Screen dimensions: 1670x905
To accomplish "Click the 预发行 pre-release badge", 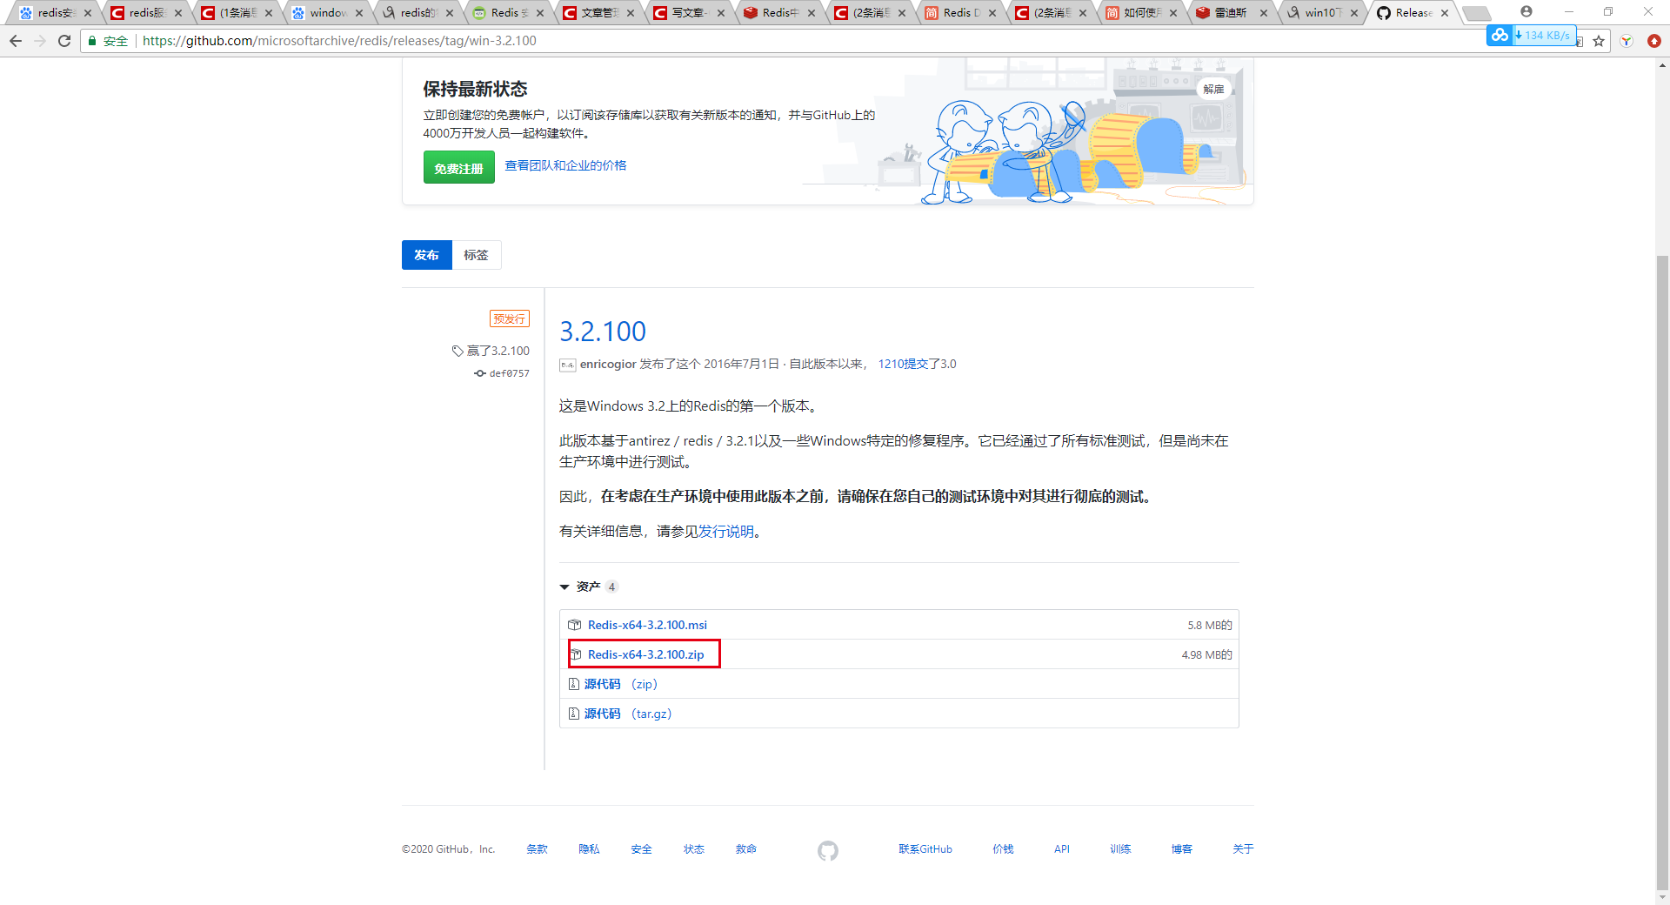I will pos(510,318).
